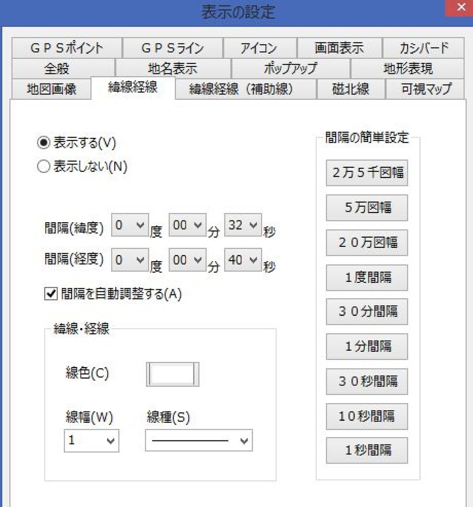Apply the 10秒間隔 preset

tap(367, 416)
